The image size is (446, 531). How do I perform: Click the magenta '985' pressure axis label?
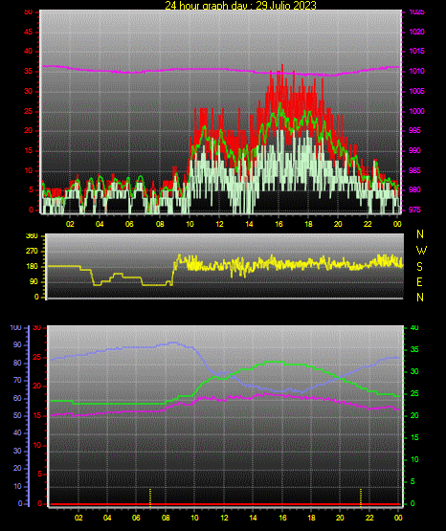pos(415,170)
